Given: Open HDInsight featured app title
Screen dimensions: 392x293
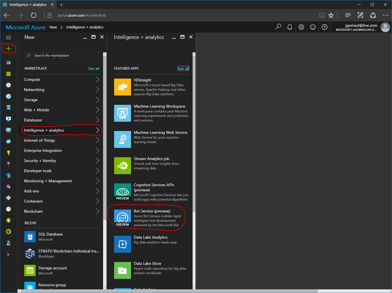Looking at the screenshot, I should coord(143,80).
